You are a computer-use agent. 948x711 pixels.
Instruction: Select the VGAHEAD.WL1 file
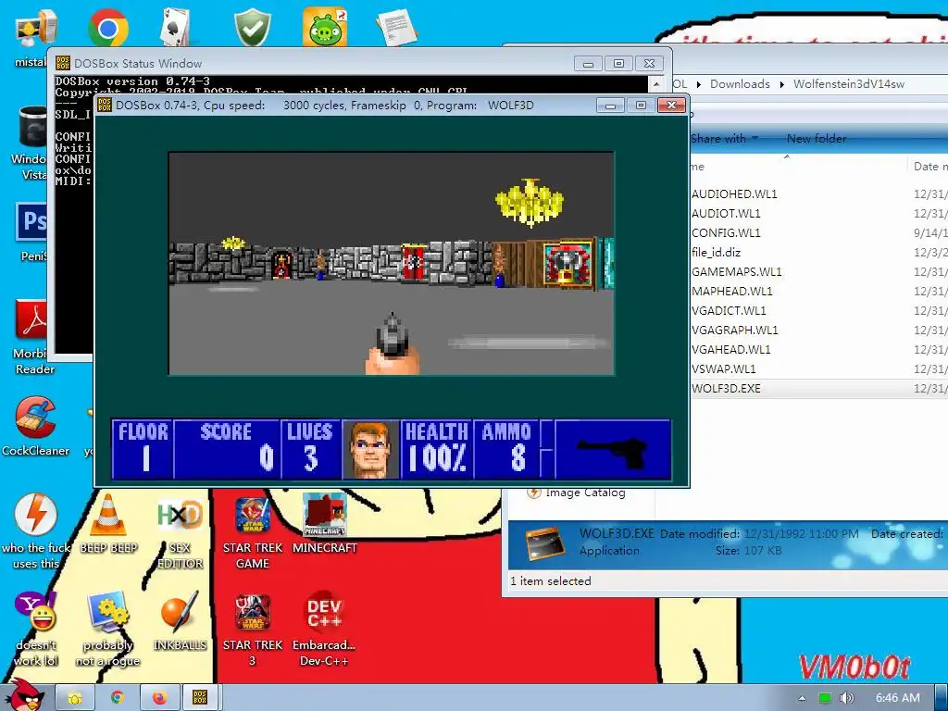click(x=730, y=349)
